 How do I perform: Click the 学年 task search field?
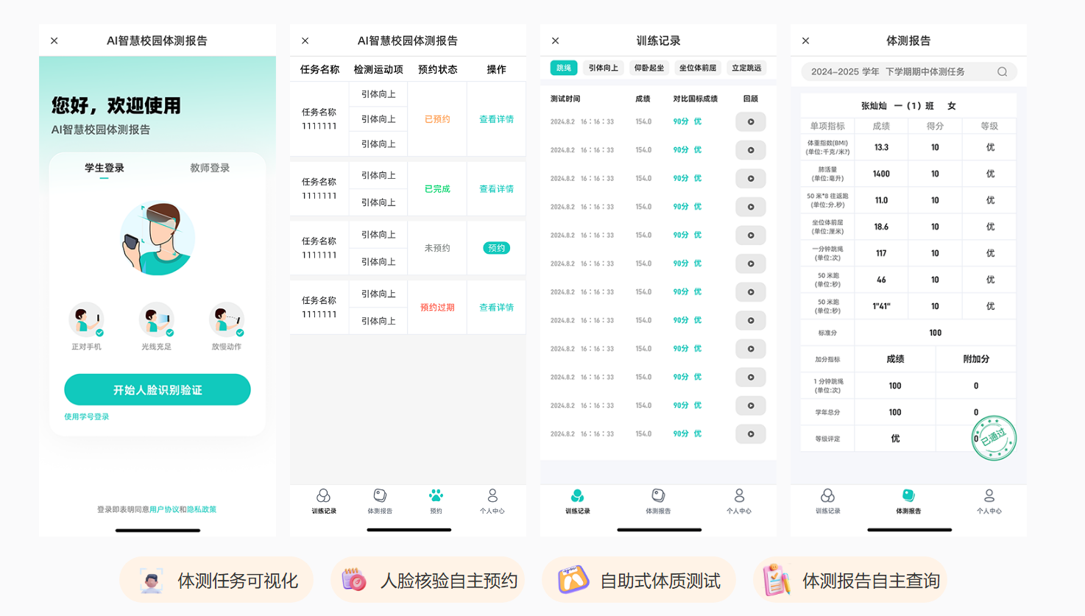pos(898,71)
